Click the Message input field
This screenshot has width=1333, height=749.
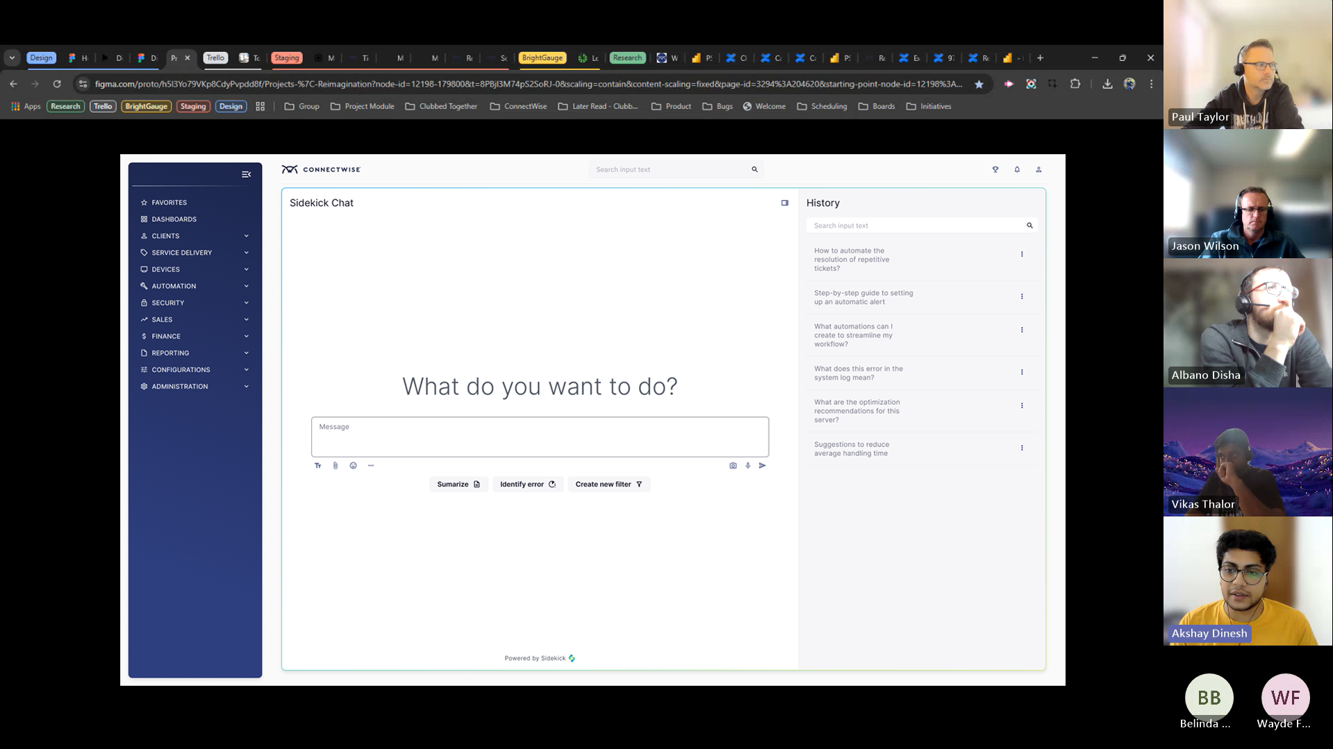[540, 437]
